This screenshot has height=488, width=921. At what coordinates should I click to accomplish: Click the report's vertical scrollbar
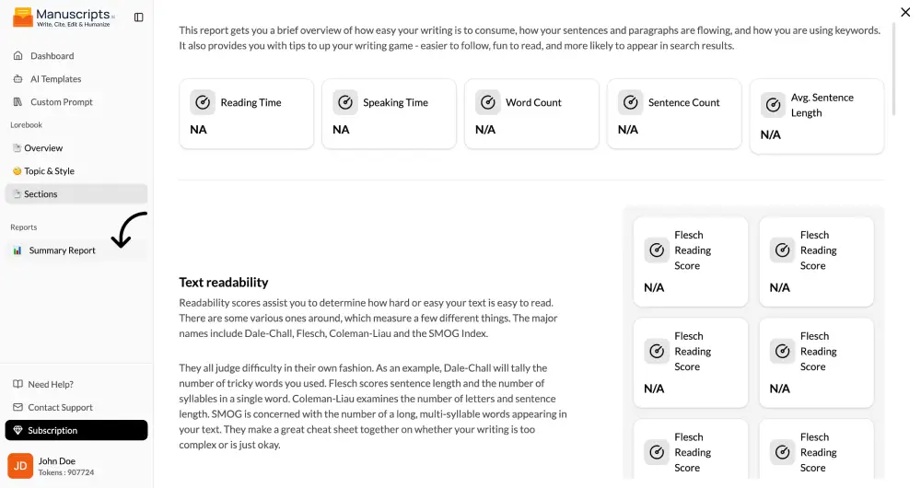click(894, 67)
